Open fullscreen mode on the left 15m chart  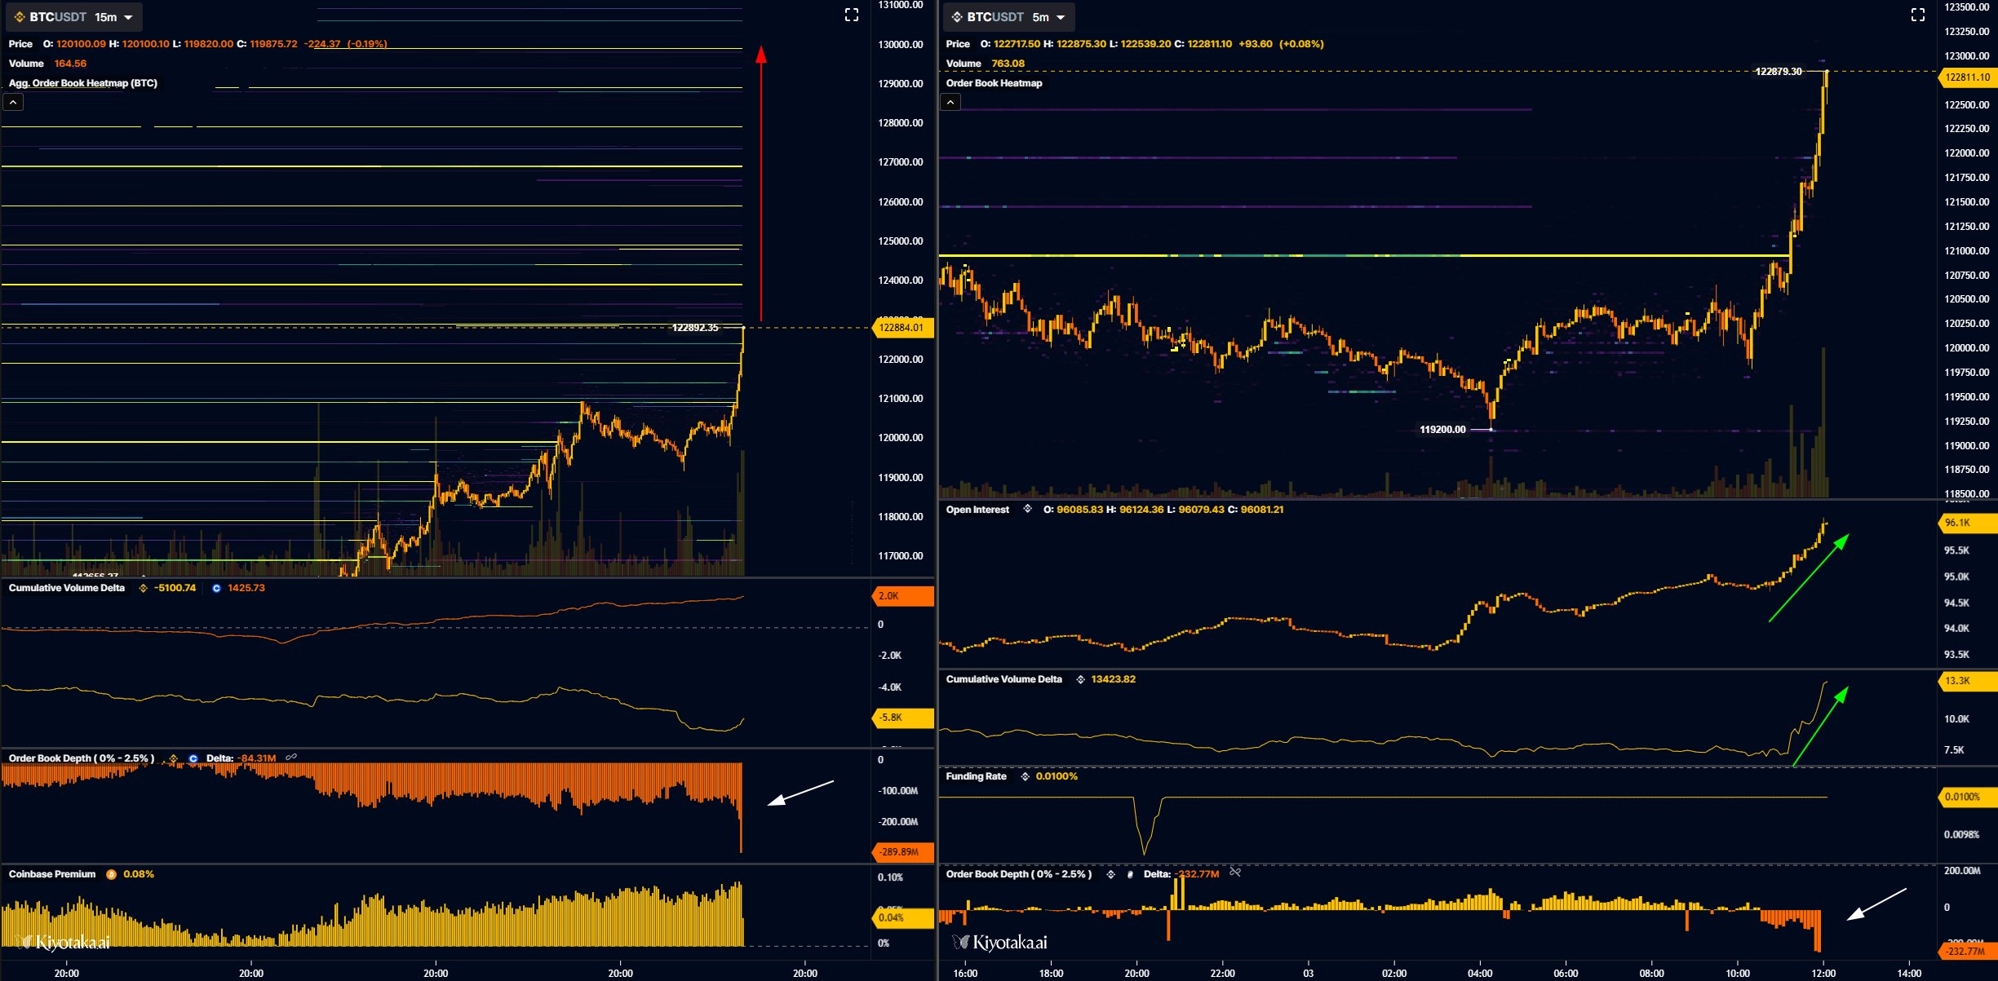click(852, 15)
